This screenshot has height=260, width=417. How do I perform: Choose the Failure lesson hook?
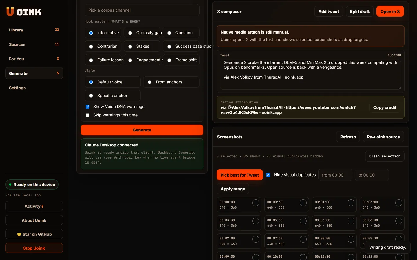pos(103,60)
